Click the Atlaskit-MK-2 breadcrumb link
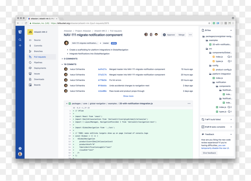Image resolution: width=251 pixels, height=181 pixels. click(x=100, y=31)
